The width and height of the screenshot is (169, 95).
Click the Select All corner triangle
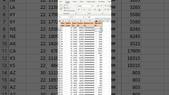tap(59, 21)
